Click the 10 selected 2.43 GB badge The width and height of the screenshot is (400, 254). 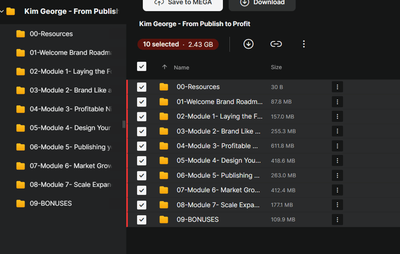pos(178,44)
